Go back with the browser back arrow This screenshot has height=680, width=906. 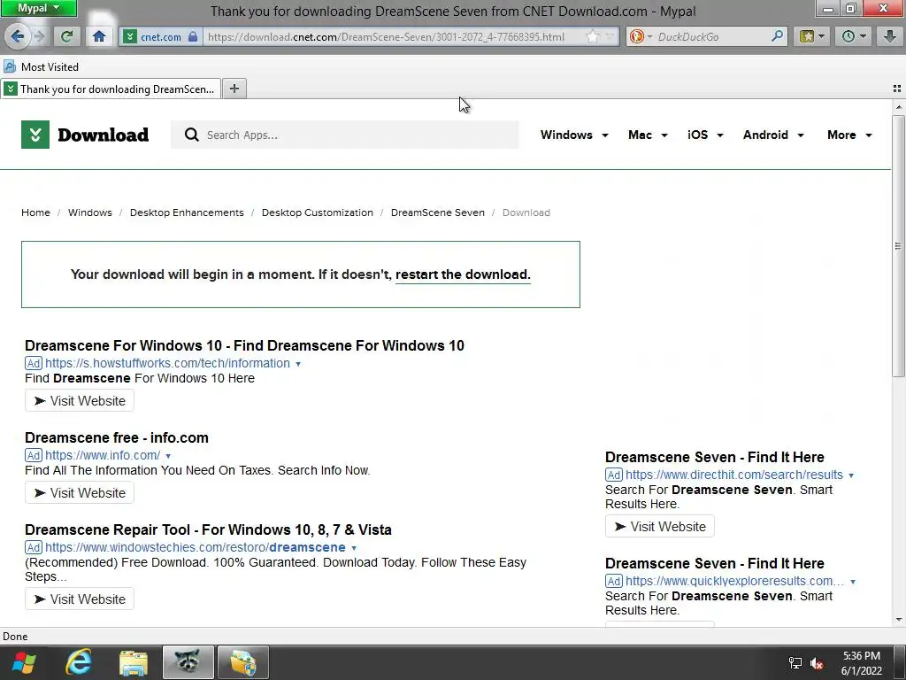point(17,37)
